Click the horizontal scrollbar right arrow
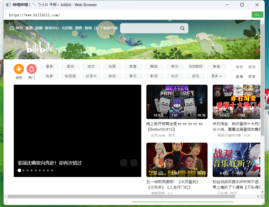This screenshot has width=269, height=207. point(258,196)
